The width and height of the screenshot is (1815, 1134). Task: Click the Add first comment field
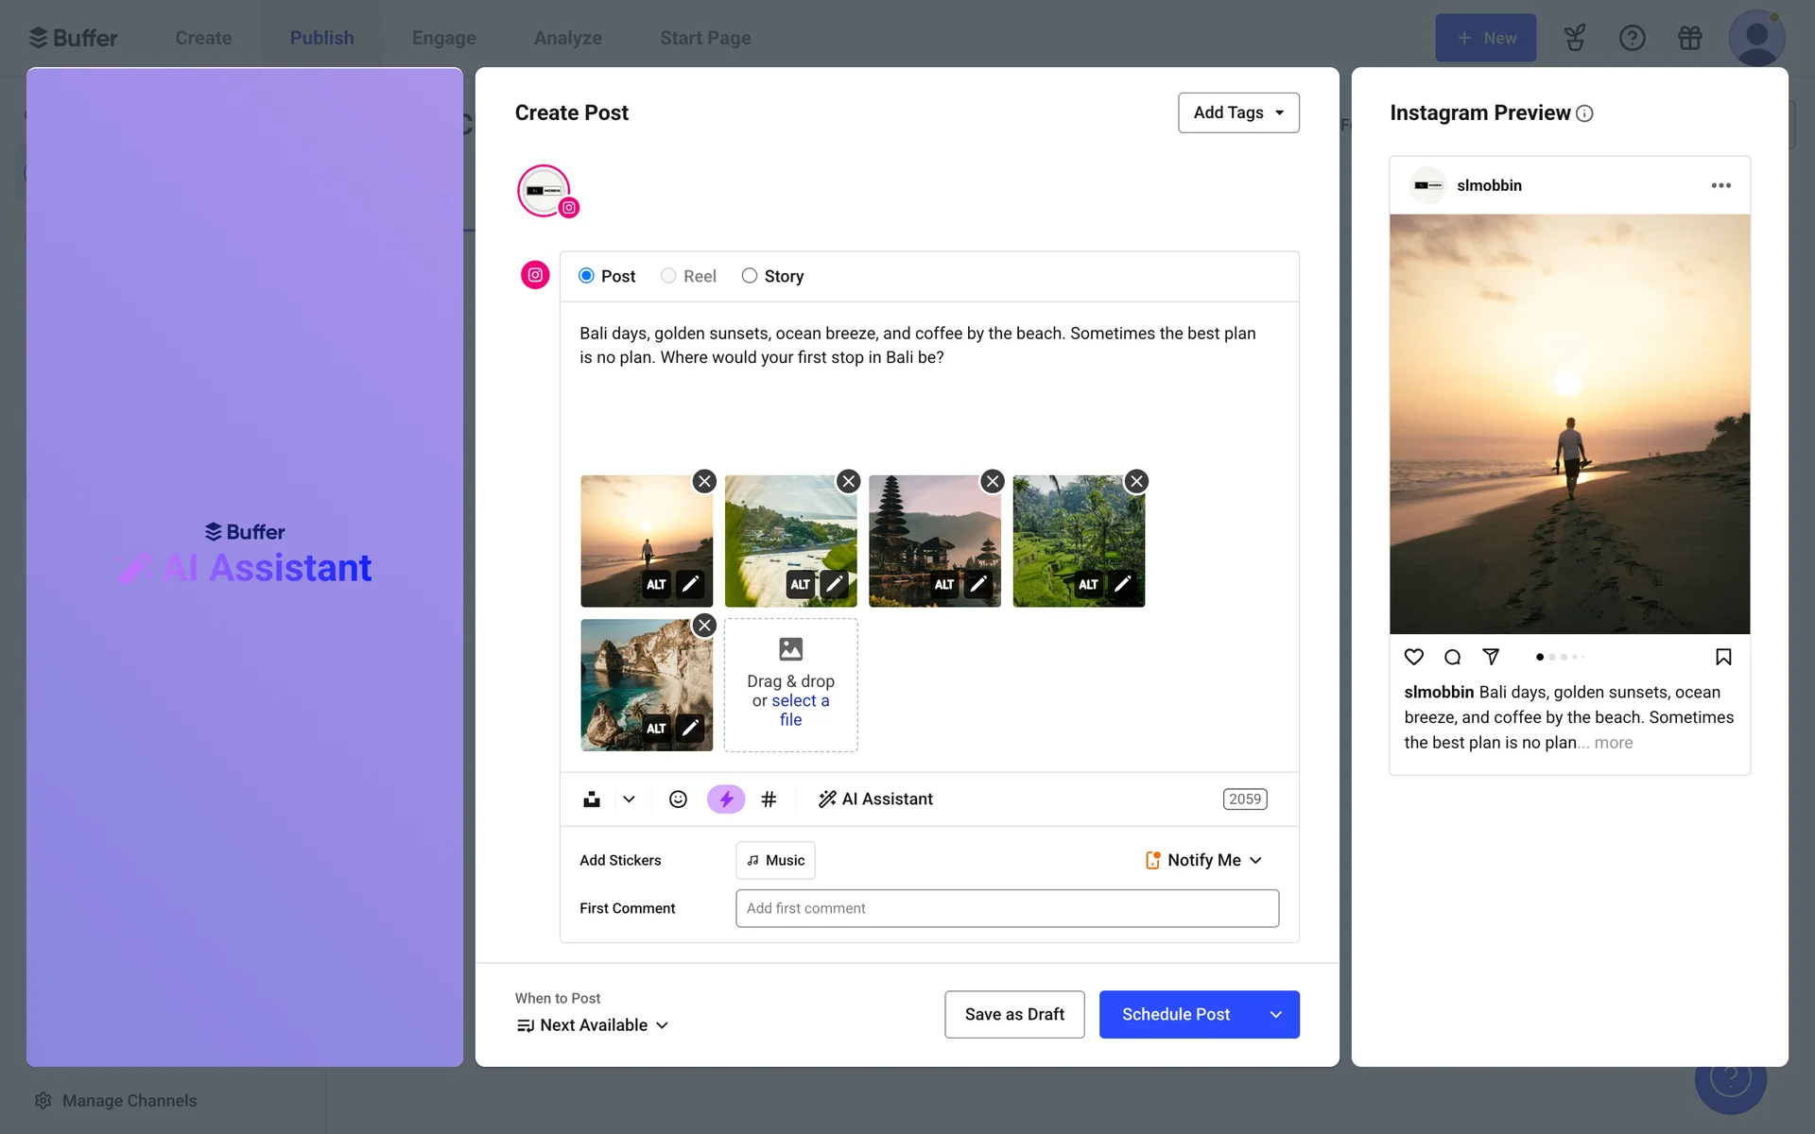pos(1007,908)
